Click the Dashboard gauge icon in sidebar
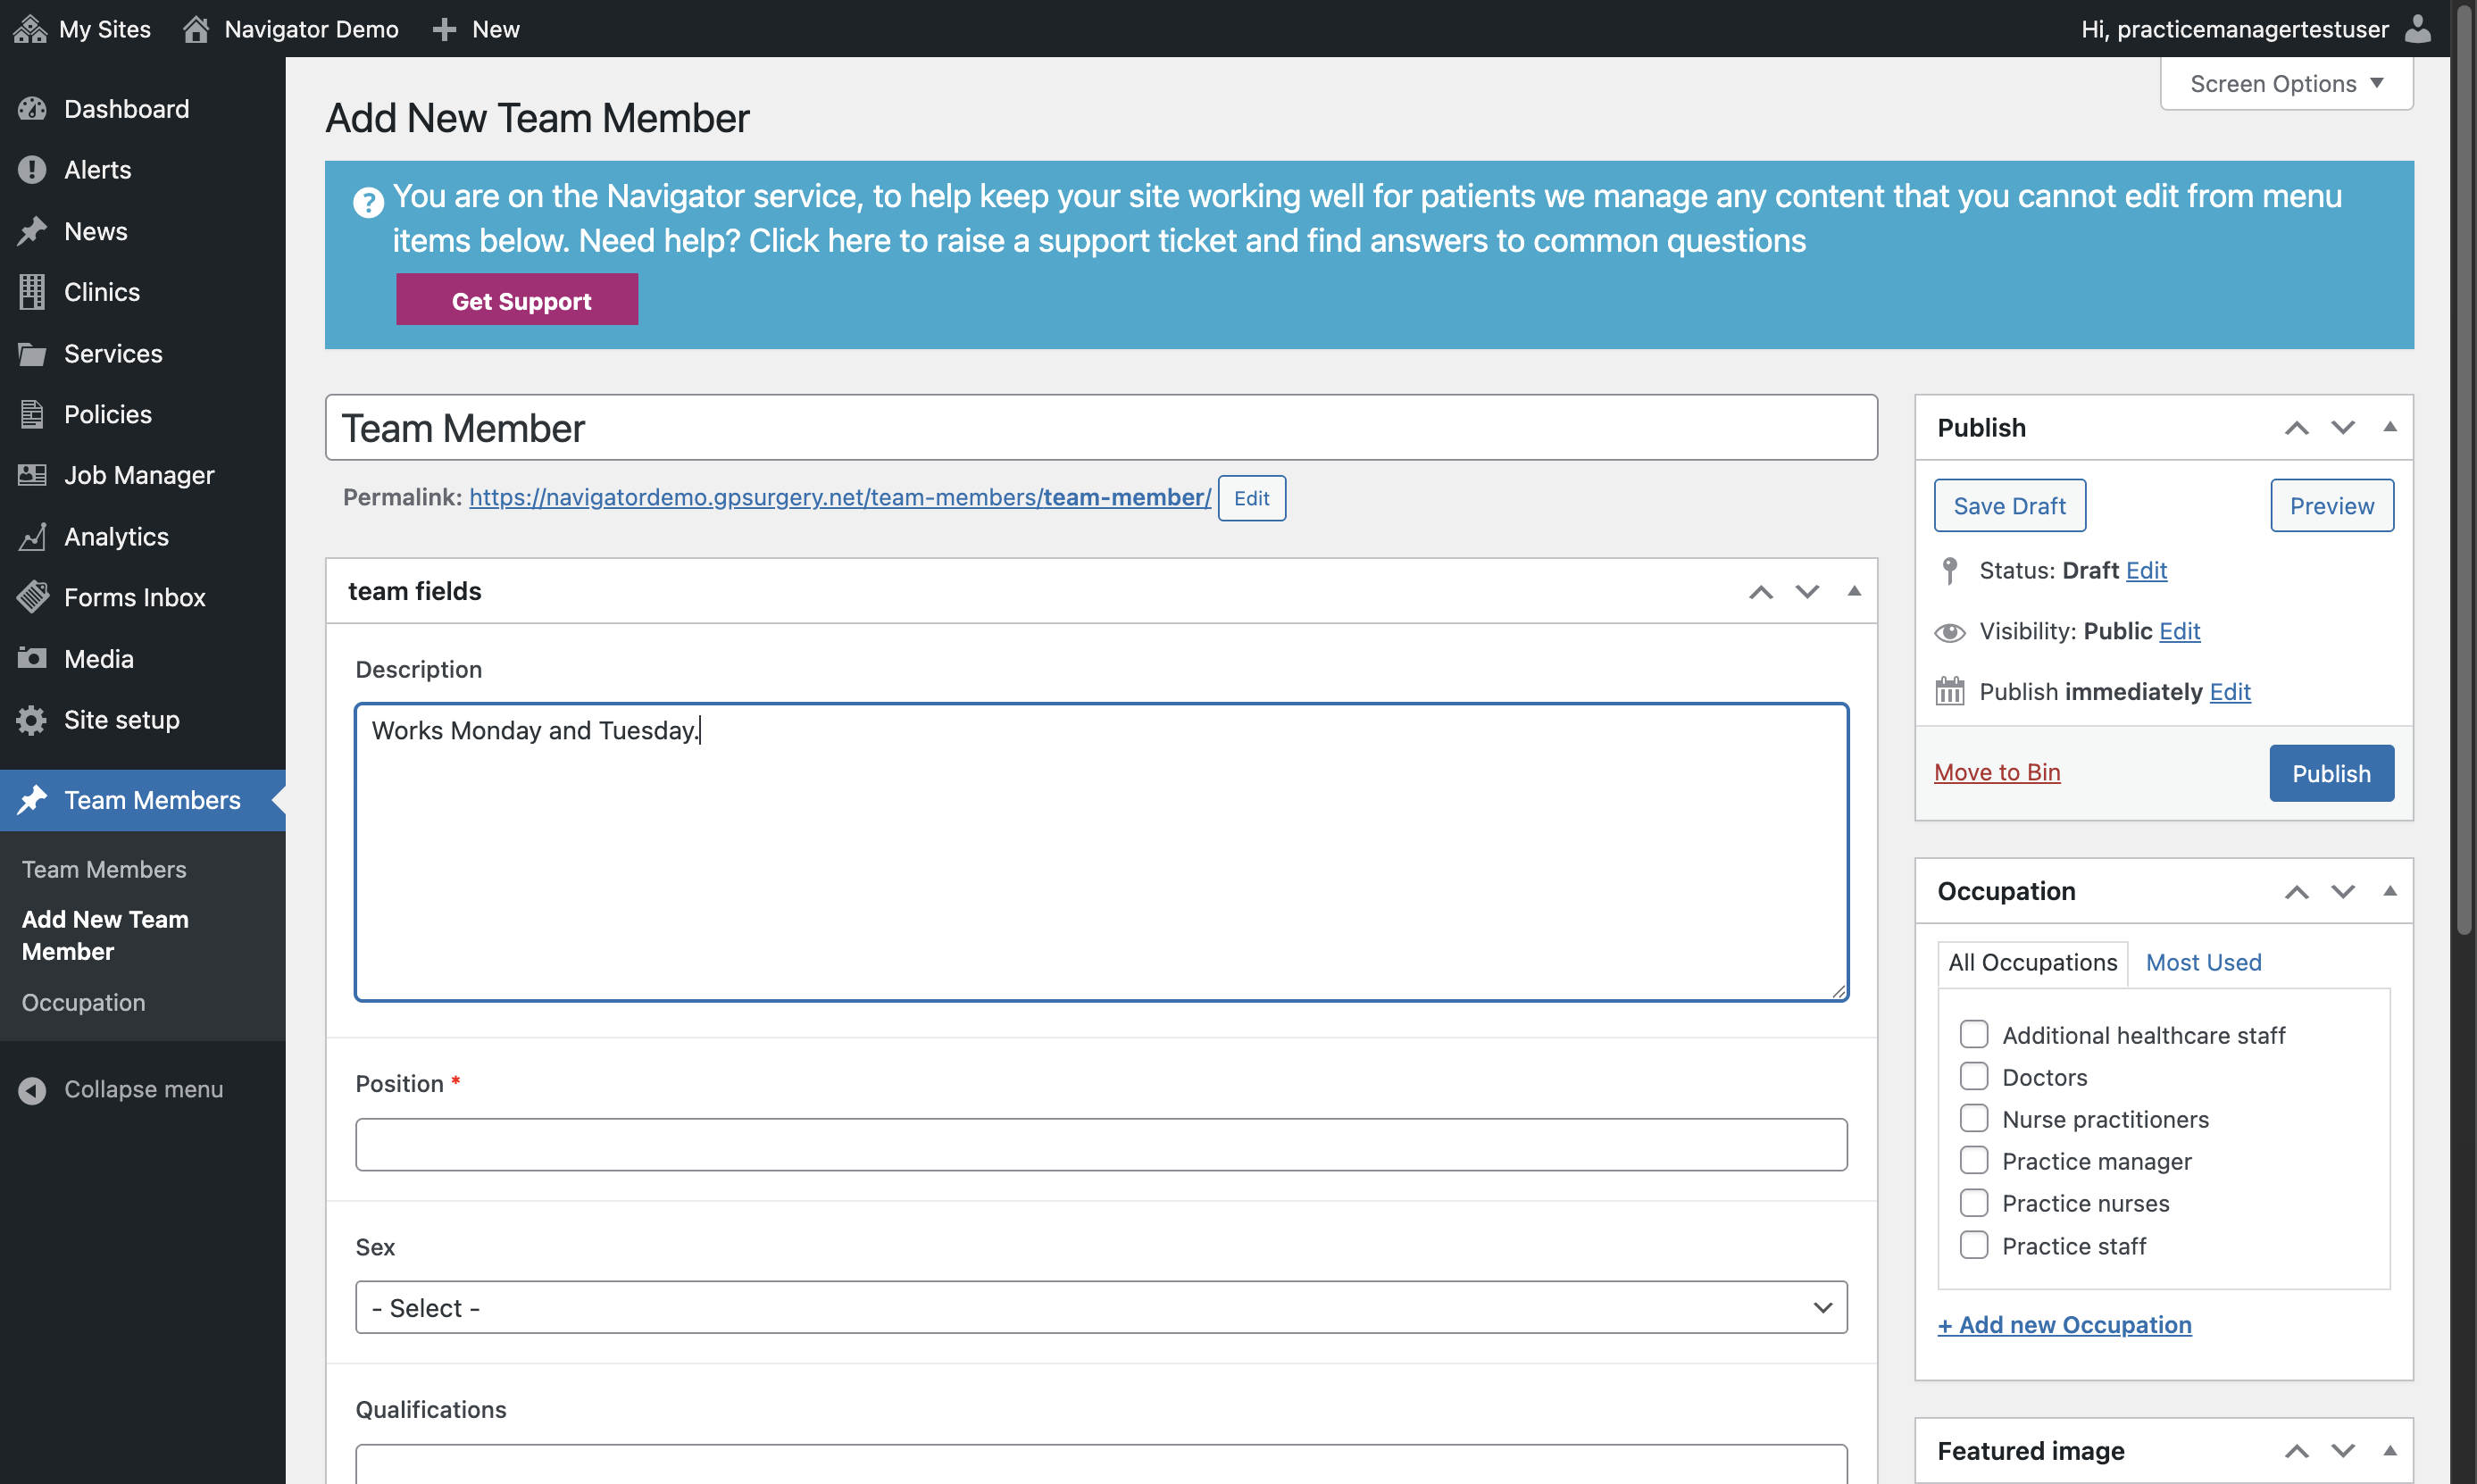The image size is (2477, 1484). tap(32, 109)
